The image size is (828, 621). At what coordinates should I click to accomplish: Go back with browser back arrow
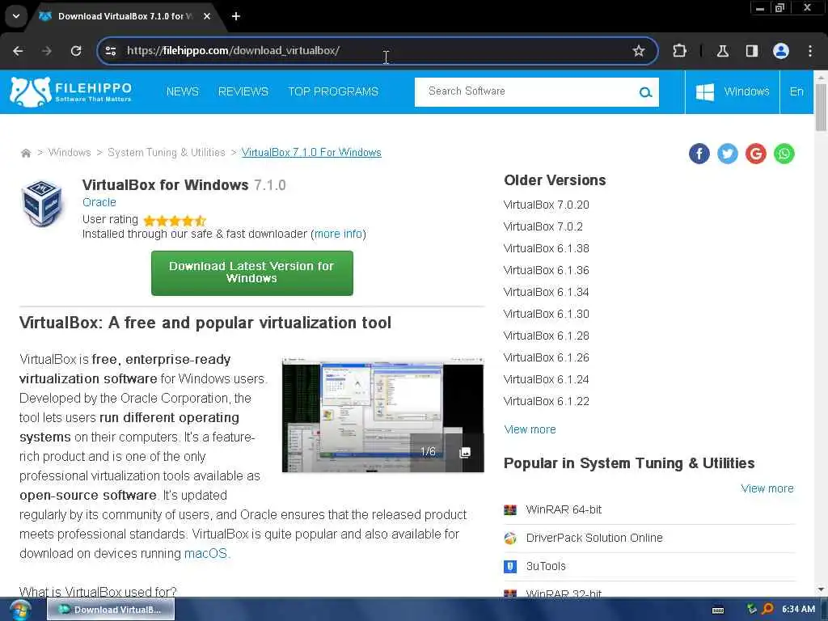pyautogui.click(x=18, y=51)
